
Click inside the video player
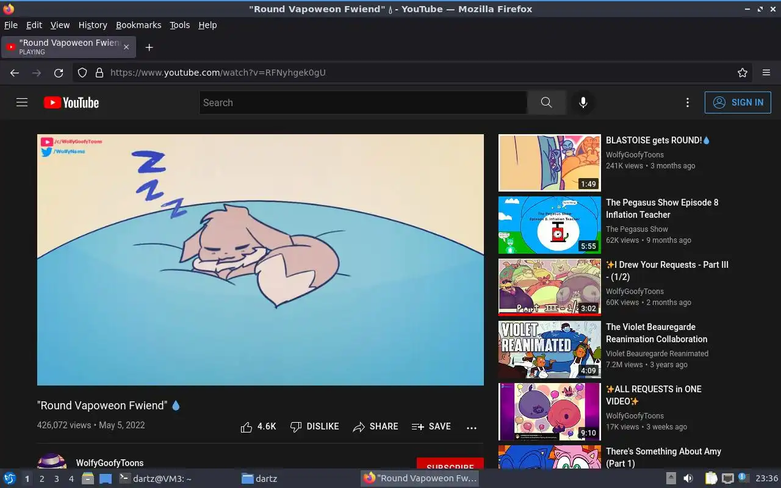tap(261, 260)
